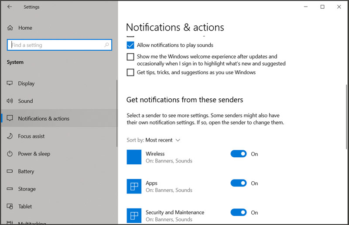Maximize the Settings window
This screenshot has width=349, height=225.
coord(322,7)
